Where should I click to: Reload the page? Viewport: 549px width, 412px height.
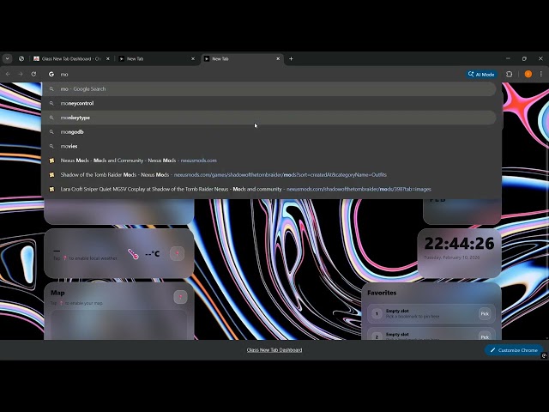pos(33,75)
